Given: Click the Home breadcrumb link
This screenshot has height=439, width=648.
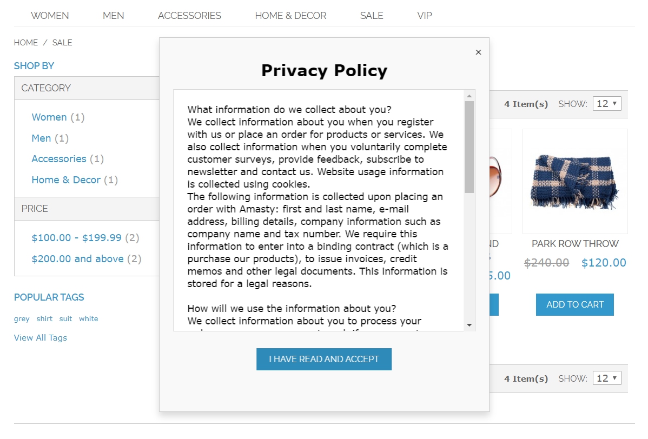Looking at the screenshot, I should [x=26, y=43].
